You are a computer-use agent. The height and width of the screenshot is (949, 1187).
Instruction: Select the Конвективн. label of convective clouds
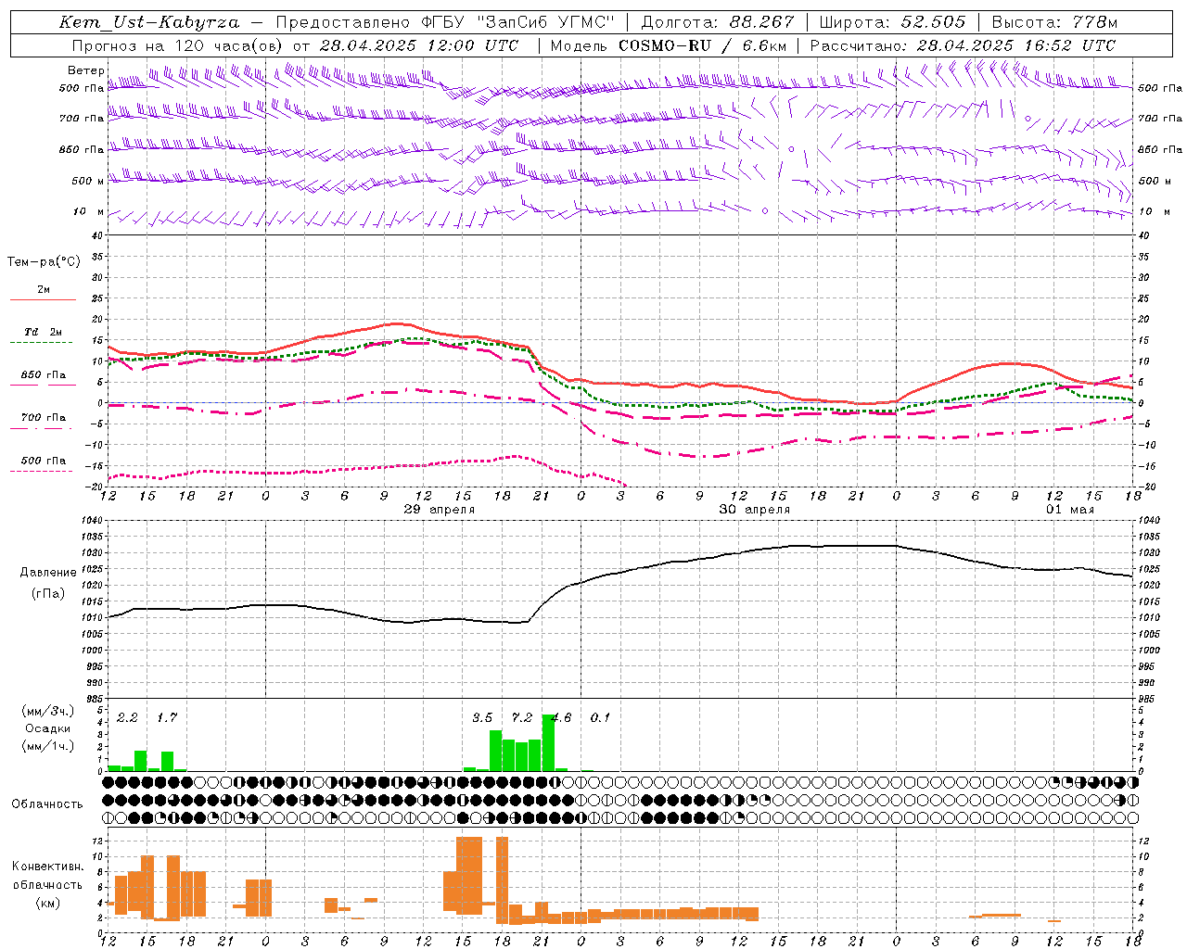pyautogui.click(x=48, y=867)
